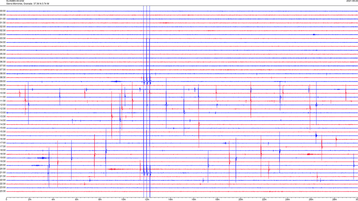Click the 17:30 time row label
The width and height of the screenshot is (358, 201).
pos(3,147)
